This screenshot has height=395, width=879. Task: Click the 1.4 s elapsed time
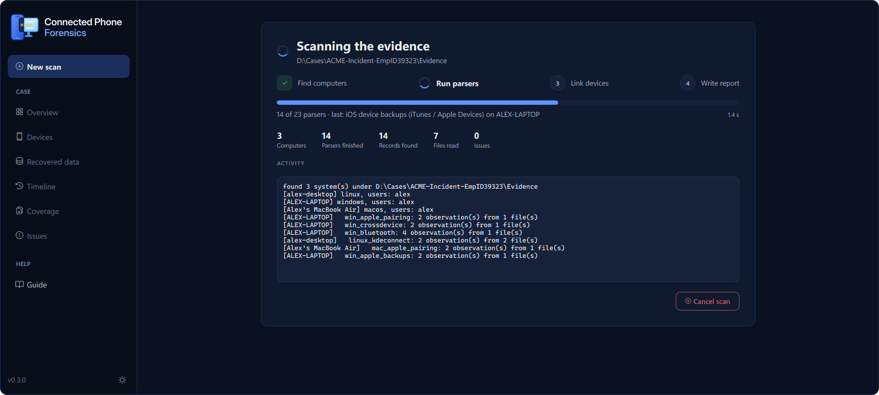click(733, 115)
